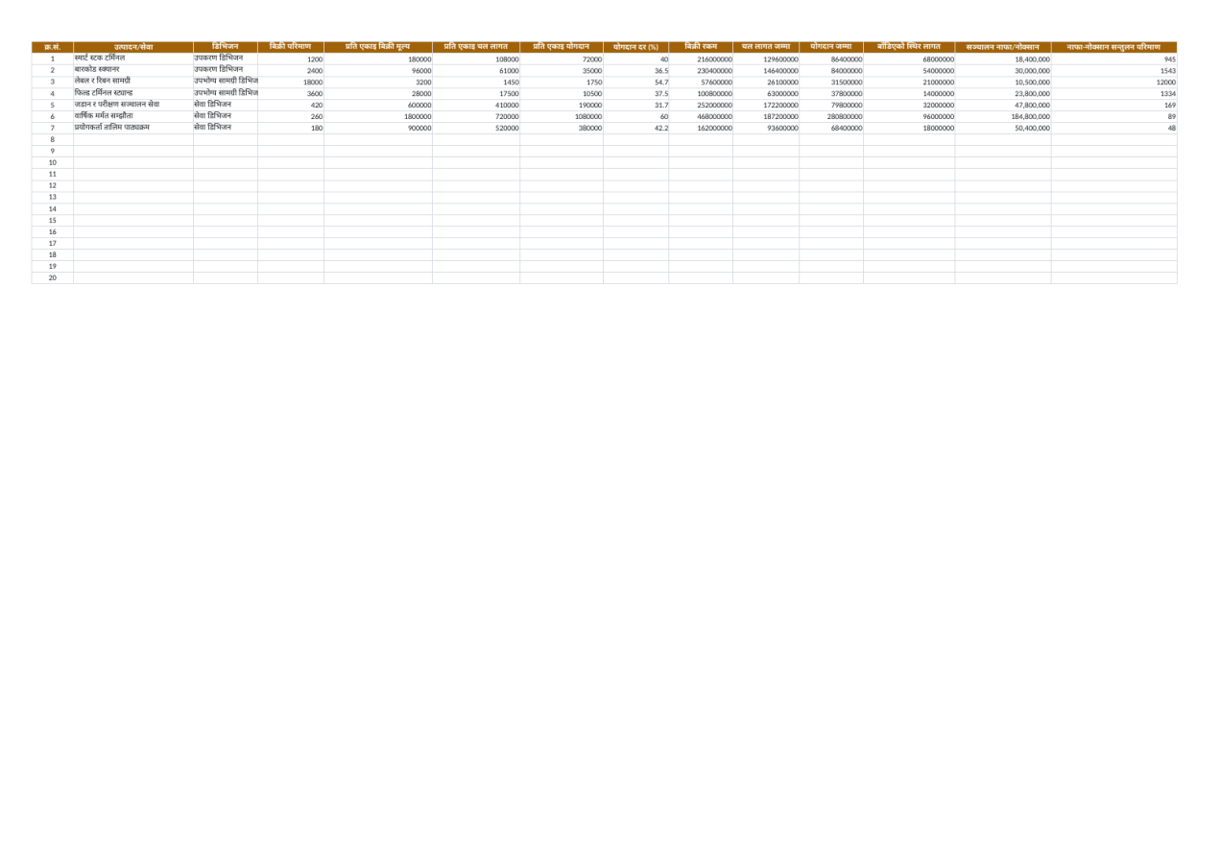Select the empty division cell in row 13
This screenshot has height=864, width=1221.
[x=225, y=198]
